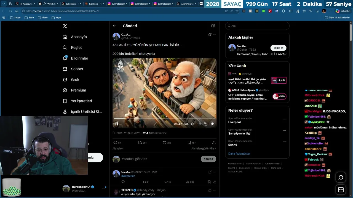Screen dimensions: 353x198
Task: Like the #Akphirsiz reply with 15 likes
Action: [168, 182]
